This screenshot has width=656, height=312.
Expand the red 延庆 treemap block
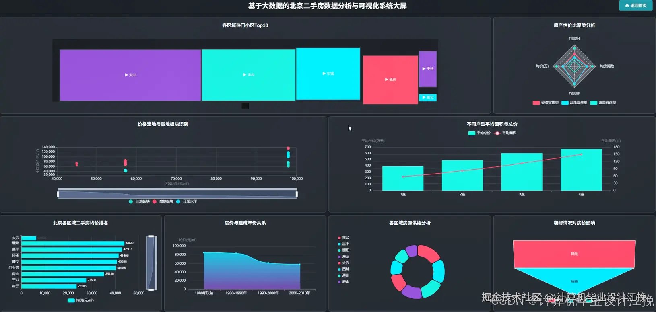tap(390, 80)
